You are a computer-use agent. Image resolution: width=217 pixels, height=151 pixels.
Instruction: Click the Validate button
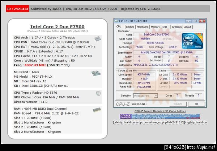tap(178, 104)
